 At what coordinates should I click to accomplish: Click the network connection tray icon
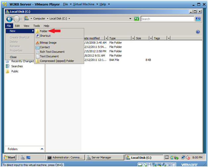(183, 157)
